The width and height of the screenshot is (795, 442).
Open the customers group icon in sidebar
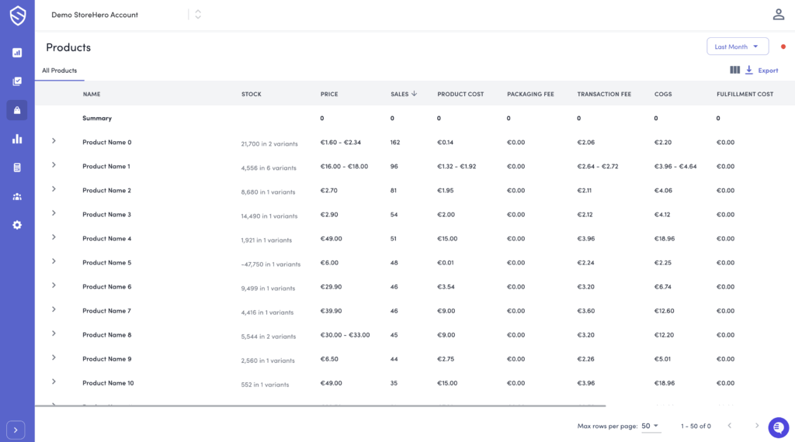click(17, 196)
